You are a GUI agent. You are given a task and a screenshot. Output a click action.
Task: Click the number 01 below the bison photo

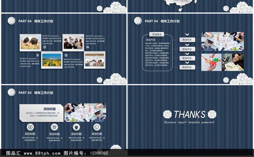38,55
